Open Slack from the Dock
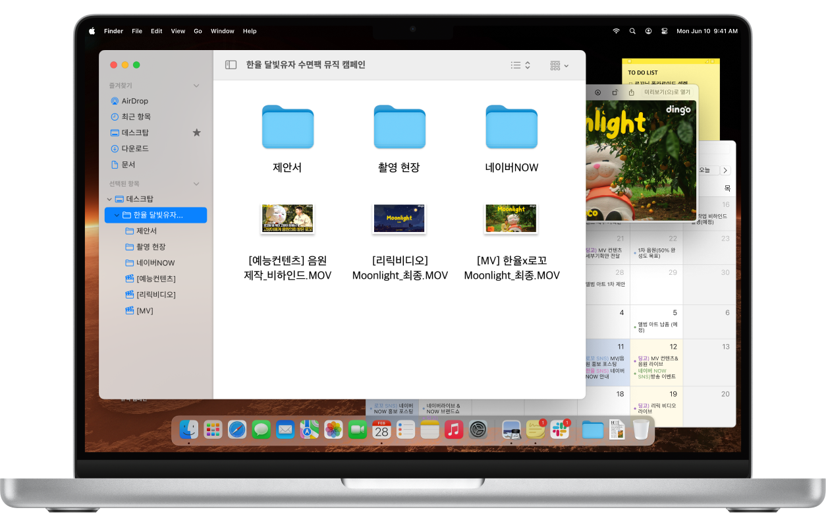This screenshot has height=518, width=826. coord(559,430)
